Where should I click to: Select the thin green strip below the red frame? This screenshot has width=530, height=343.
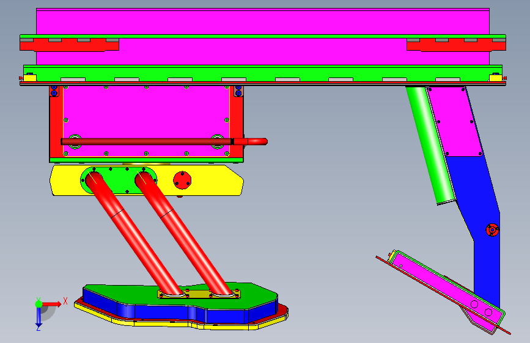coord(146,160)
